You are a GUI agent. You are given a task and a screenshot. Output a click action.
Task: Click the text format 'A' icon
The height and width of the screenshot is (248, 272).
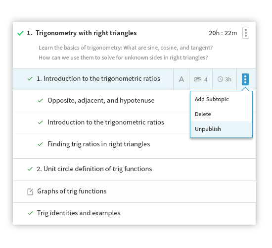181,79
